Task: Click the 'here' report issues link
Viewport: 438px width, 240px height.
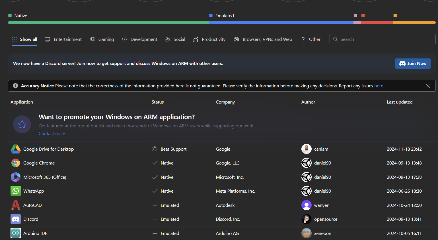Action: pyautogui.click(x=379, y=86)
